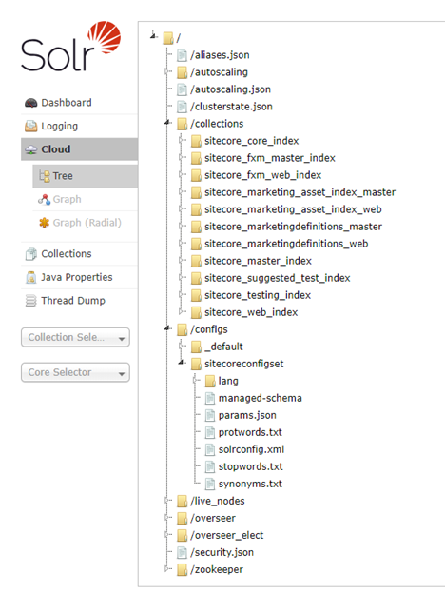Screen dimensions: 445x594
Task: Open the managed-schema file
Action: pos(261,398)
